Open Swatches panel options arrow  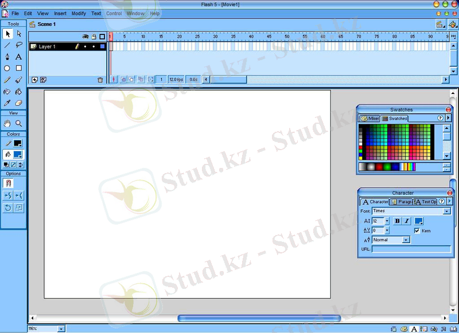point(448,118)
